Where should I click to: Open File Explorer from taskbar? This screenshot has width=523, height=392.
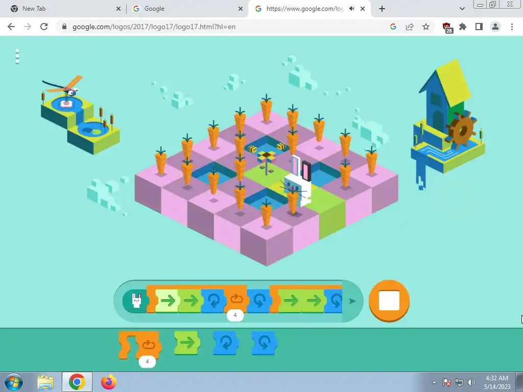(x=45, y=382)
